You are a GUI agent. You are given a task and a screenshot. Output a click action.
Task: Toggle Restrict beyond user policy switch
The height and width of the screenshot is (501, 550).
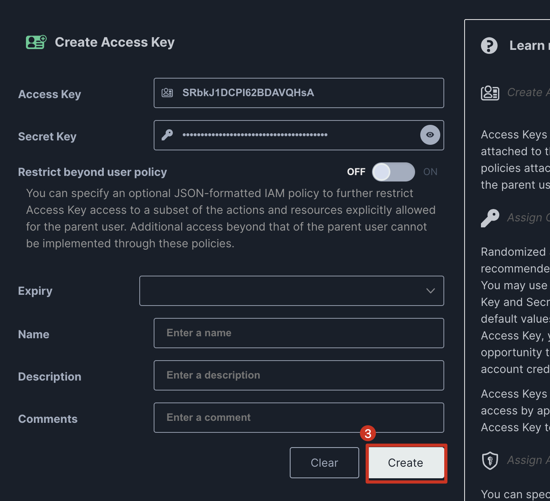coord(393,172)
